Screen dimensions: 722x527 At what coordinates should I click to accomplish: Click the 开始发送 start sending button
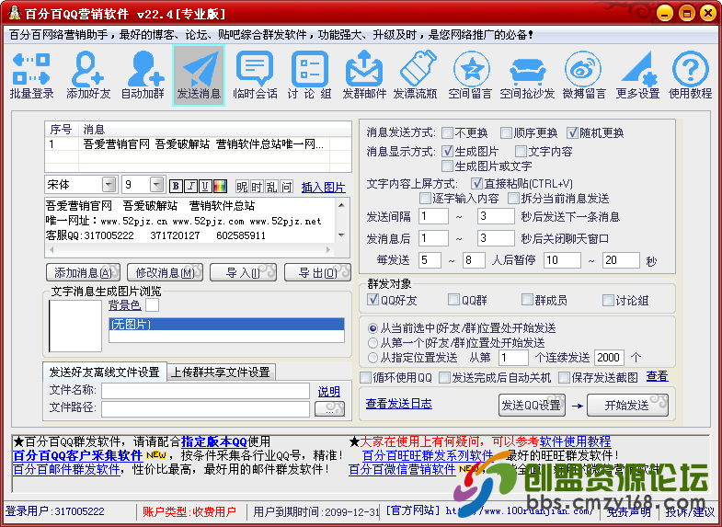627,405
